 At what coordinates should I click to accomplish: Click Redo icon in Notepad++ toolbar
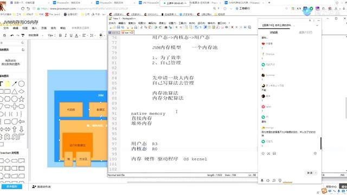pos(160,27)
